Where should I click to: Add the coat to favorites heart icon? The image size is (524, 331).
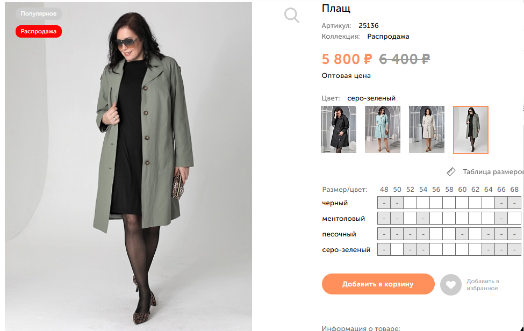click(450, 284)
